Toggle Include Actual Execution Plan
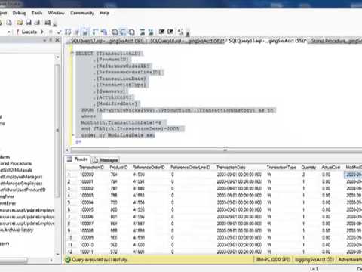 tap(95, 32)
